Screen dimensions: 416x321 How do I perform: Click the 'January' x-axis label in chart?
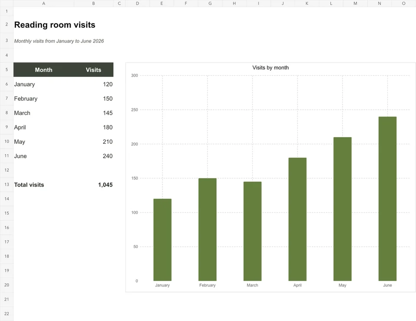[x=162, y=285]
